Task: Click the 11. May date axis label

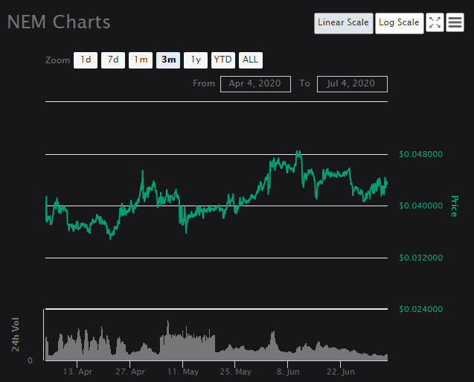Action: [x=183, y=372]
